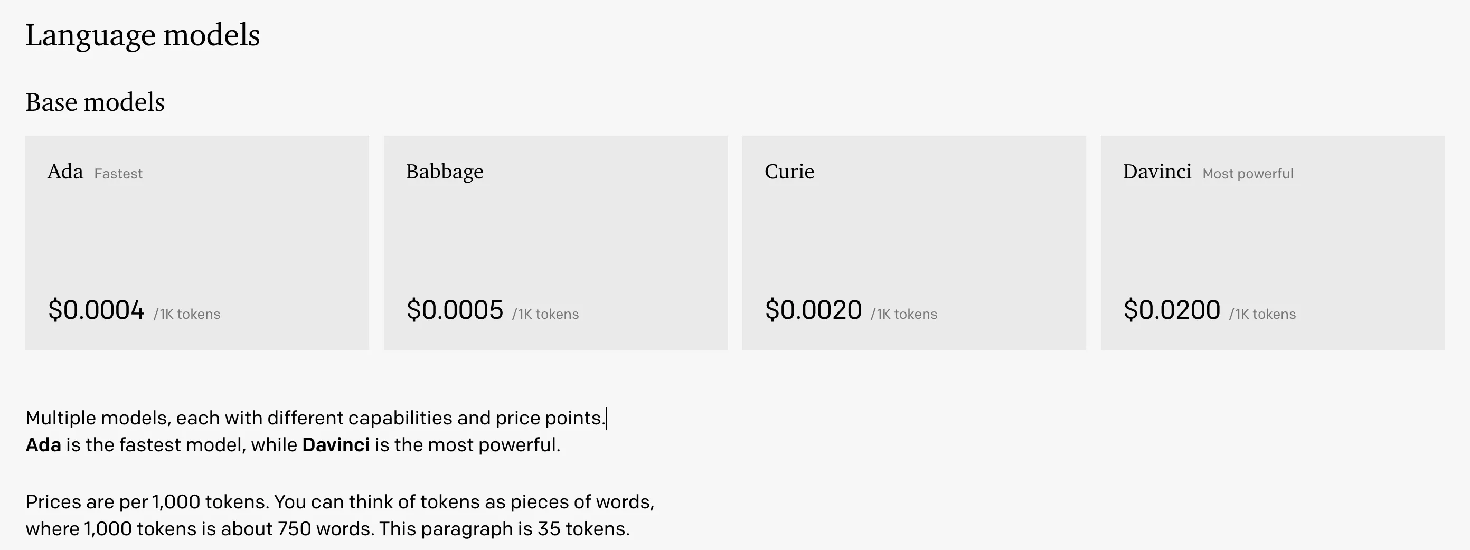Click the Language models heading

[x=143, y=35]
